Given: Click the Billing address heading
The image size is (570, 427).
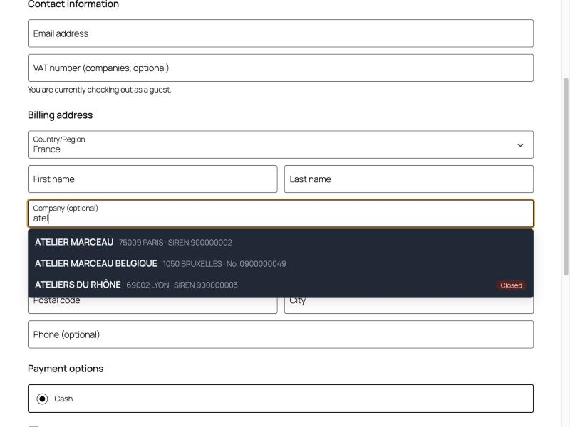Looking at the screenshot, I should 61,115.
